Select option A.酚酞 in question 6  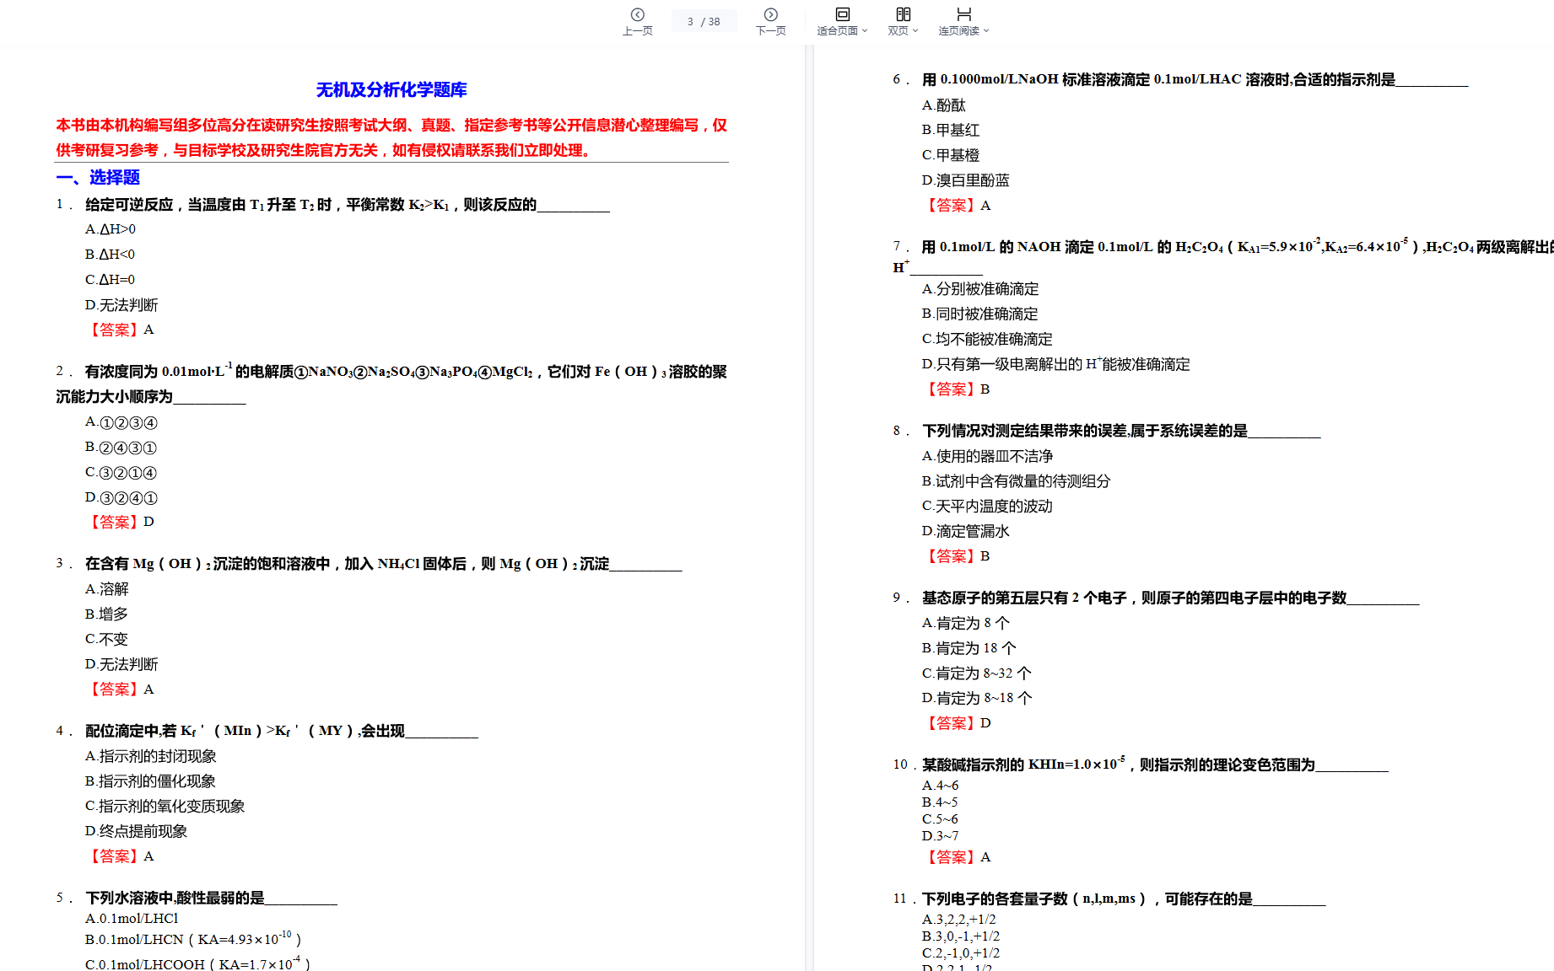pos(943,105)
